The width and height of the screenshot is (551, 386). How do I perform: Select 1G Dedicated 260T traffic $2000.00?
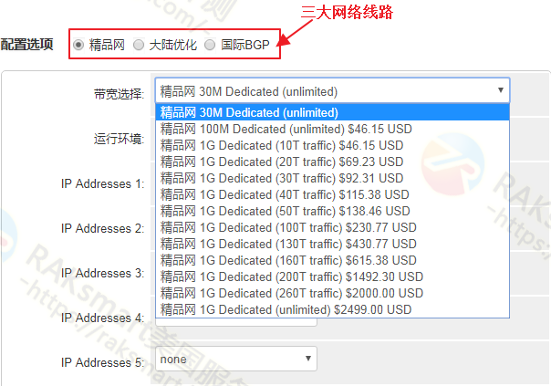[332, 293]
